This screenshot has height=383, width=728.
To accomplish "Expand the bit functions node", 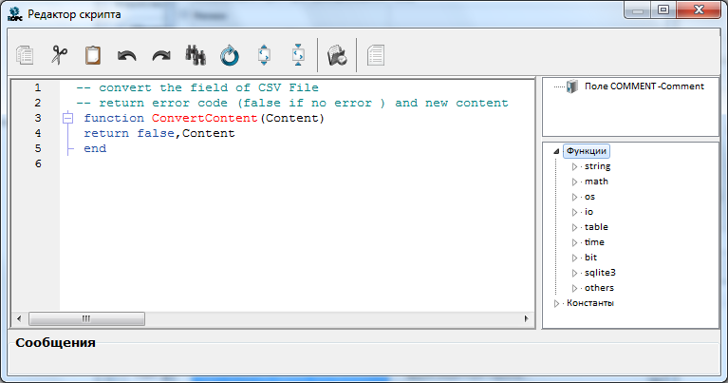I will [574, 258].
